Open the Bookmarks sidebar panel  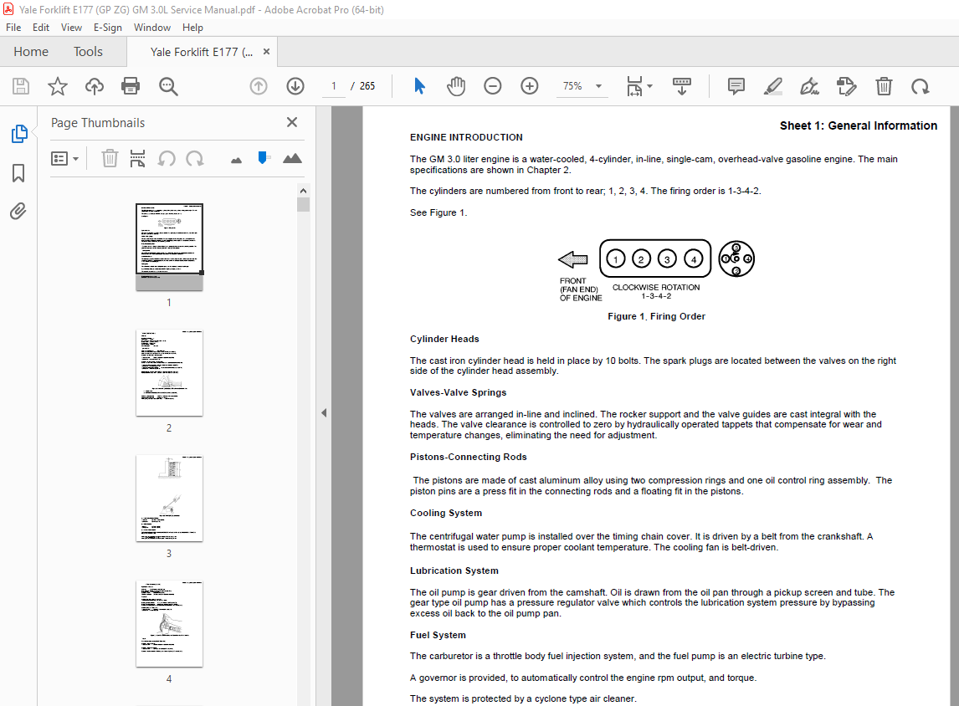pos(18,173)
